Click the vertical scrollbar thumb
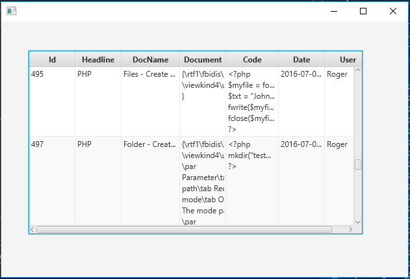 (x=357, y=165)
